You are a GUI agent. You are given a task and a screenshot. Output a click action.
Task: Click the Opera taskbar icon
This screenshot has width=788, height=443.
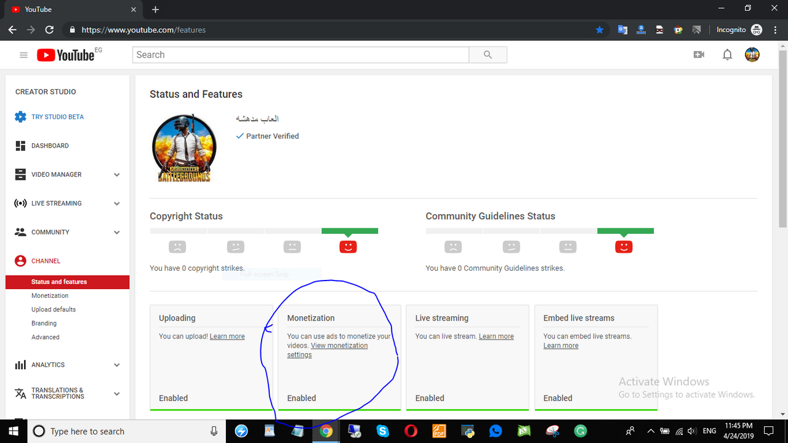[x=411, y=431]
